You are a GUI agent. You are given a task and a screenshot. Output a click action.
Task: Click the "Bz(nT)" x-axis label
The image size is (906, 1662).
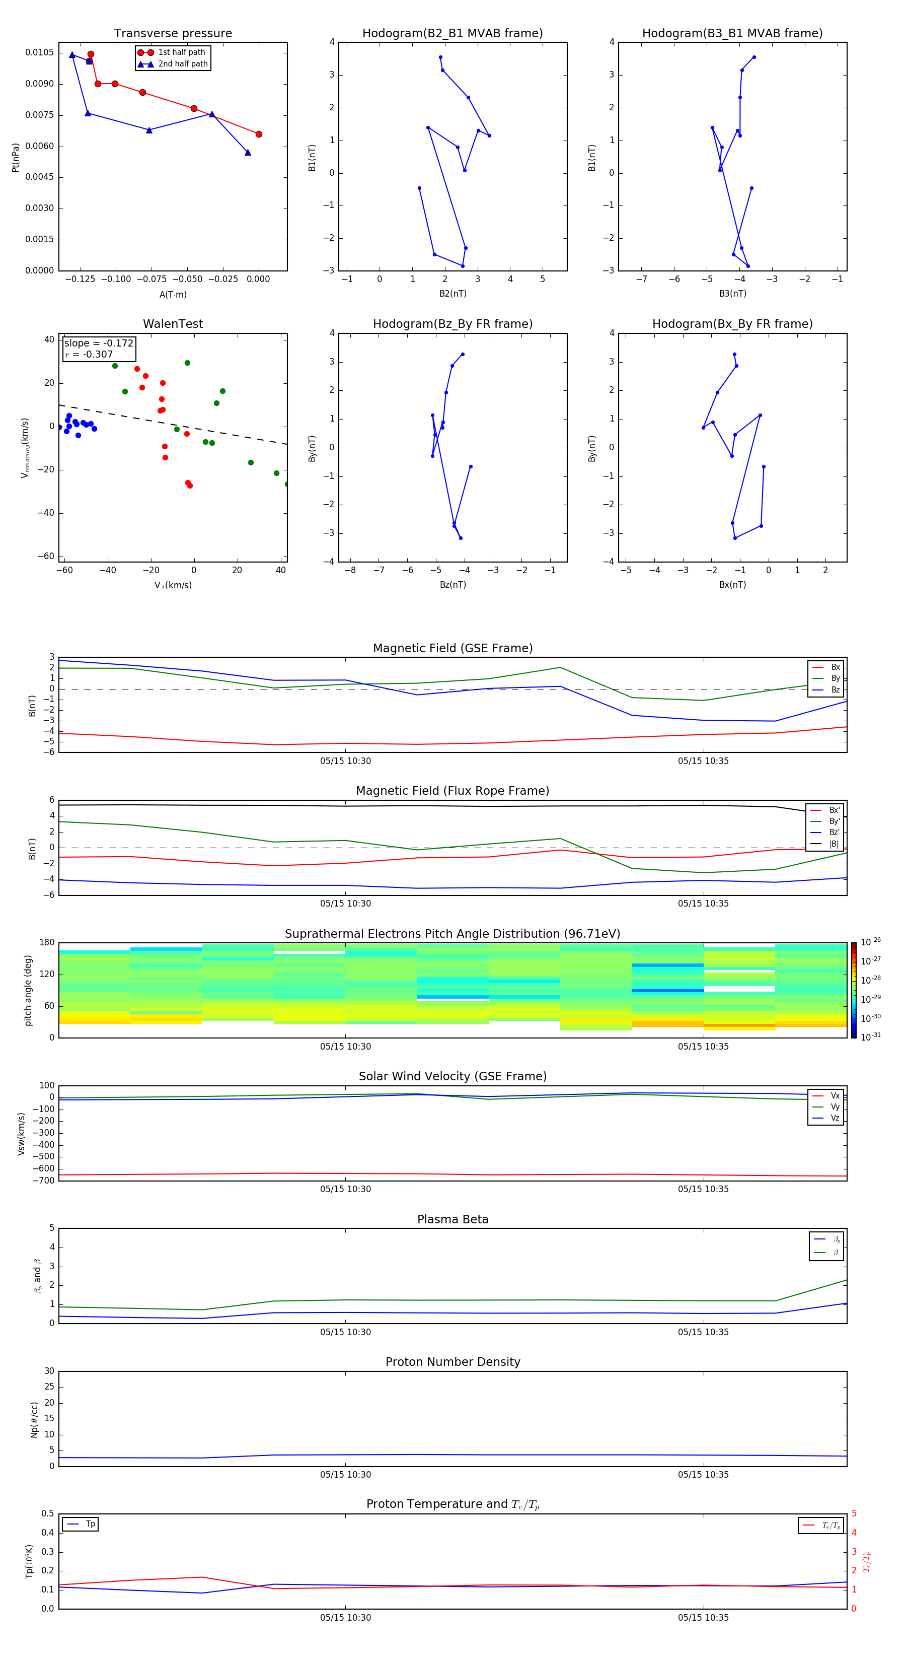pos(452,585)
